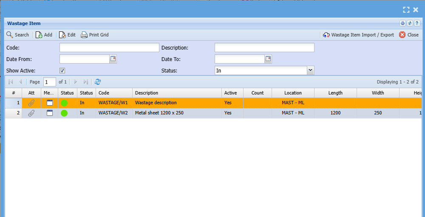Image resolution: width=425 pixels, height=217 pixels.
Task: Click into the Description input field
Action: tap(264, 47)
